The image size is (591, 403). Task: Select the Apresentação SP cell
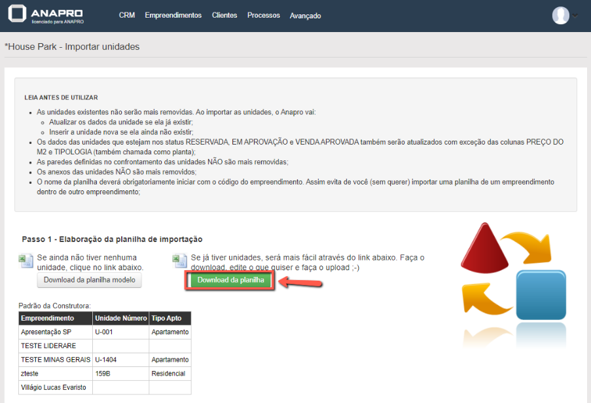(x=56, y=332)
